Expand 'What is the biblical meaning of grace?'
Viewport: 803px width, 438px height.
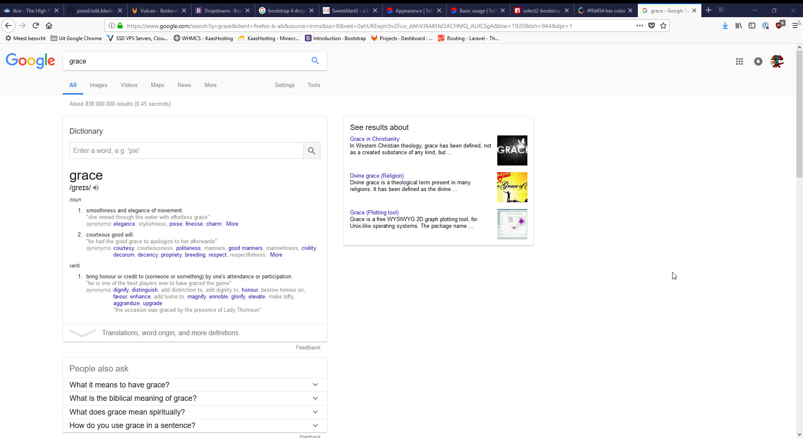[194, 398]
